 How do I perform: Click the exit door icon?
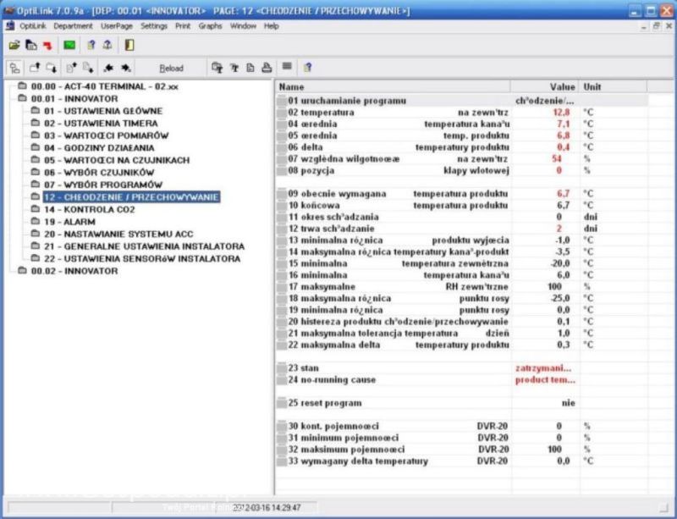(129, 45)
